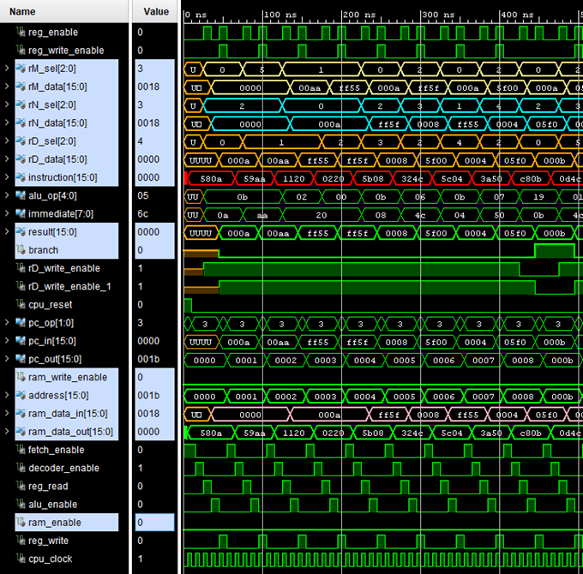The width and height of the screenshot is (583, 574).
Task: Click the decoder_enable signal icon
Action: (21, 468)
